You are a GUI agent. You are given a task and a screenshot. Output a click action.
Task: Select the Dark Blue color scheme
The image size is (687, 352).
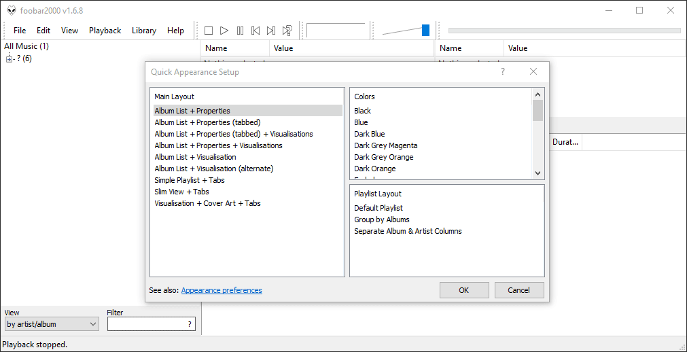point(442,134)
